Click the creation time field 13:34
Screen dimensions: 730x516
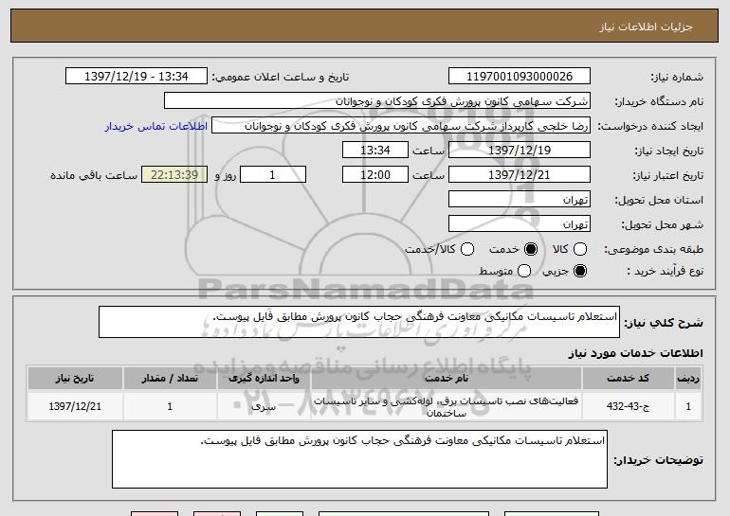[x=375, y=151]
